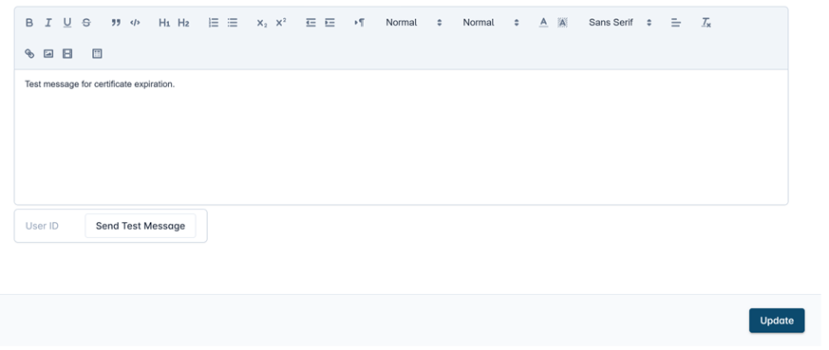Open the background color picker
The image size is (829, 350).
click(562, 23)
